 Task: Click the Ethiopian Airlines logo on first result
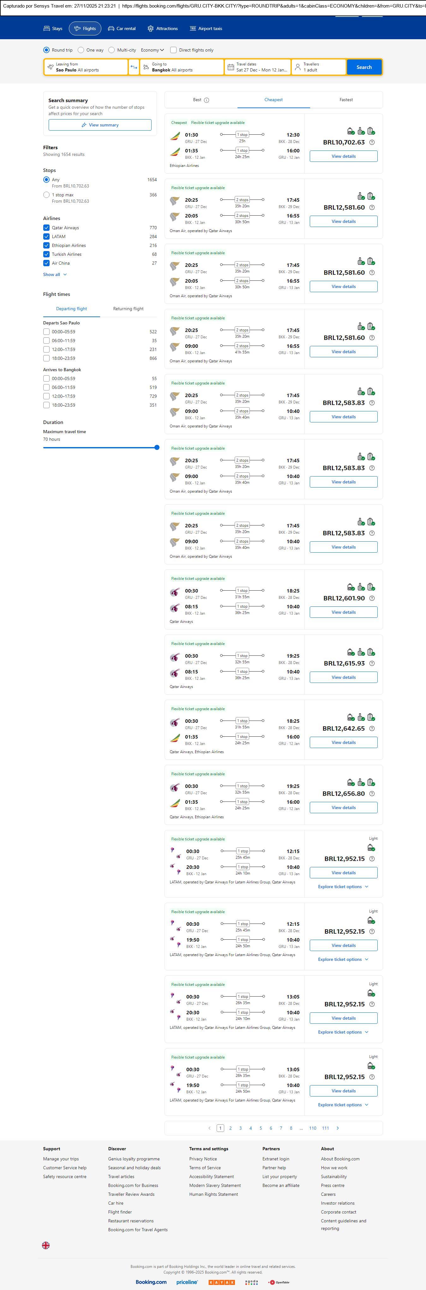click(175, 136)
